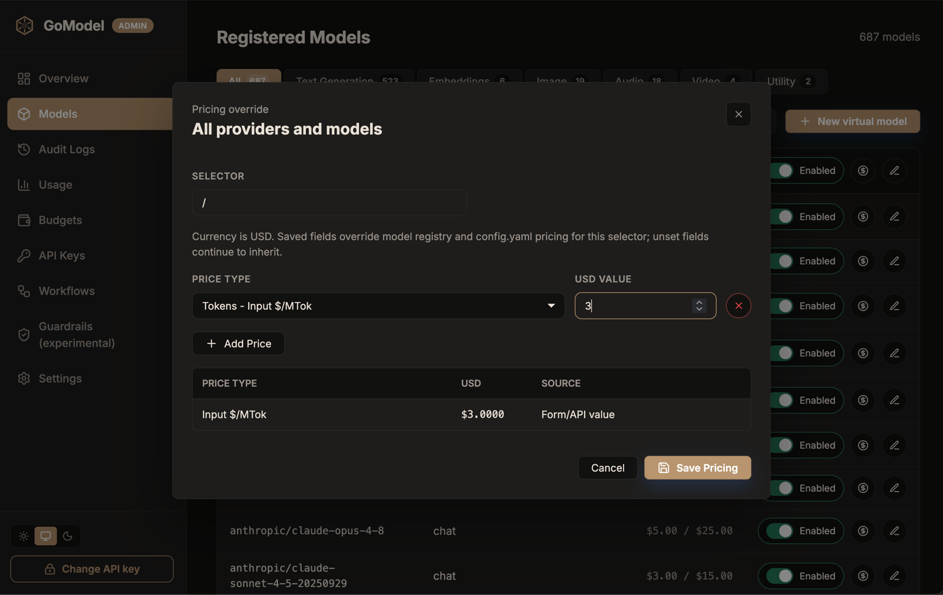
Task: Click the Change API key button
Action: (x=92, y=569)
